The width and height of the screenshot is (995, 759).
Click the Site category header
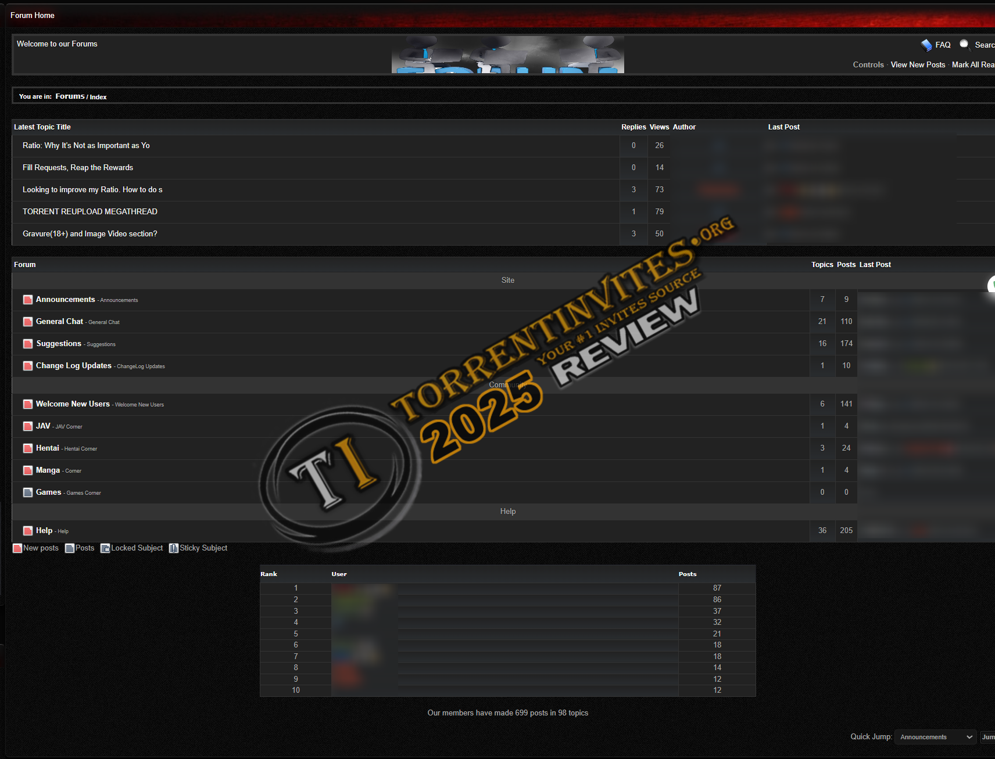[508, 280]
